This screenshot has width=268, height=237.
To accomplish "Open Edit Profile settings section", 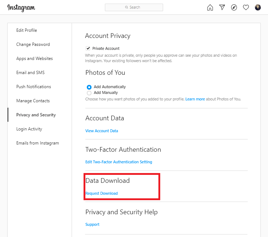I will [26, 30].
